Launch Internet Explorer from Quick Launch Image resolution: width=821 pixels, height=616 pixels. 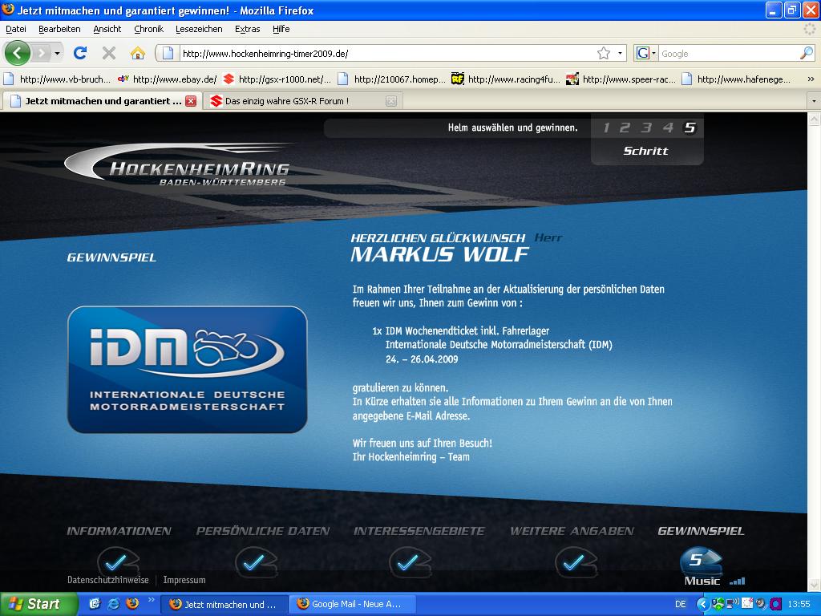pos(114,604)
